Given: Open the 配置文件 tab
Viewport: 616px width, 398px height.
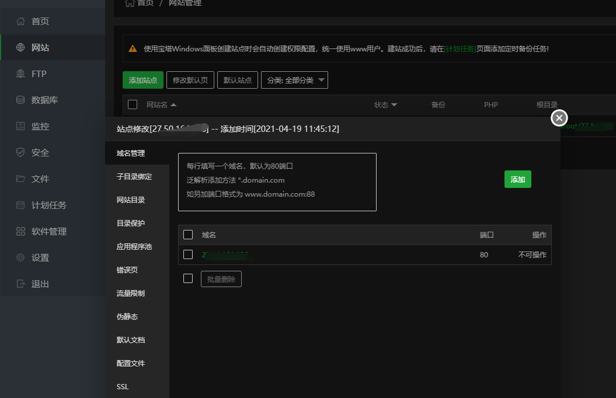Looking at the screenshot, I should coord(137,364).
